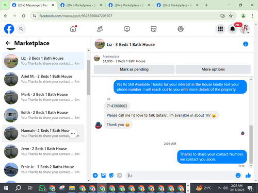This screenshot has width=258, height=193.
Task: Select Ernie Jr. 3 Beds 2 Baths conversation
Action: (x=43, y=169)
